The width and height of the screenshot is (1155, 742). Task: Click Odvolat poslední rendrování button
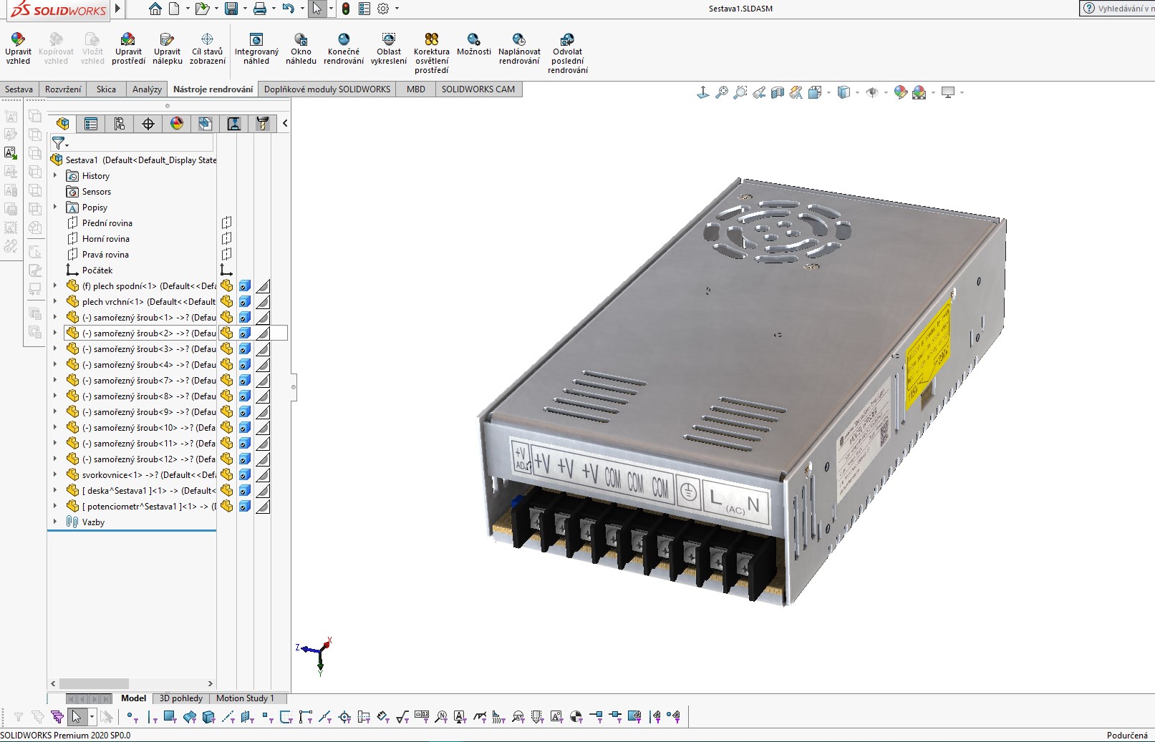click(567, 40)
